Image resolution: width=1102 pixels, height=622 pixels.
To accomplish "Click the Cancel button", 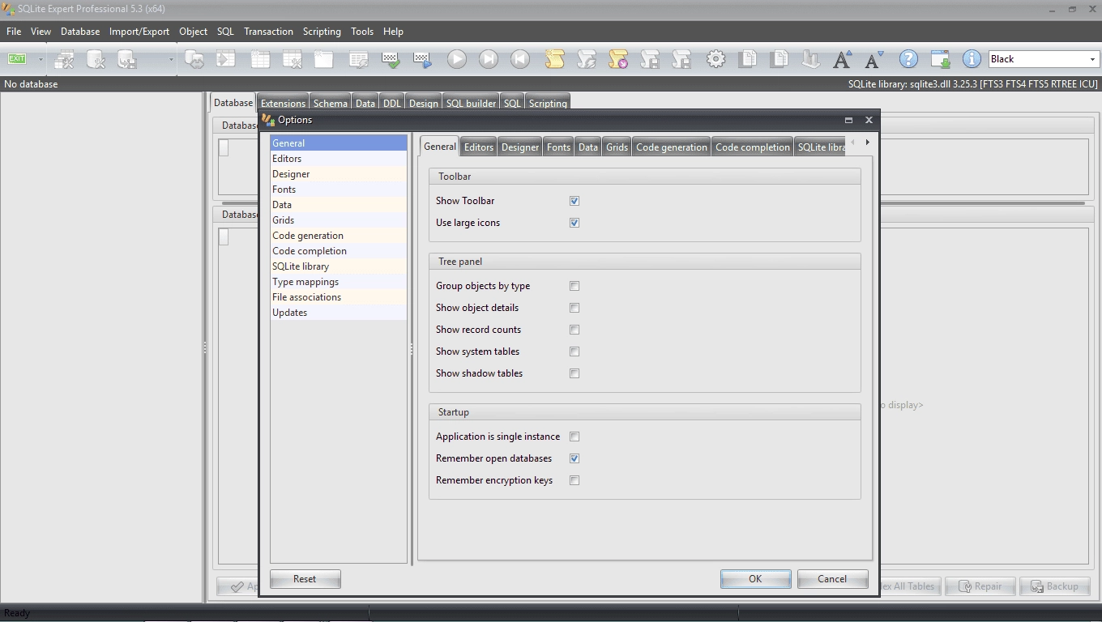I will [832, 579].
